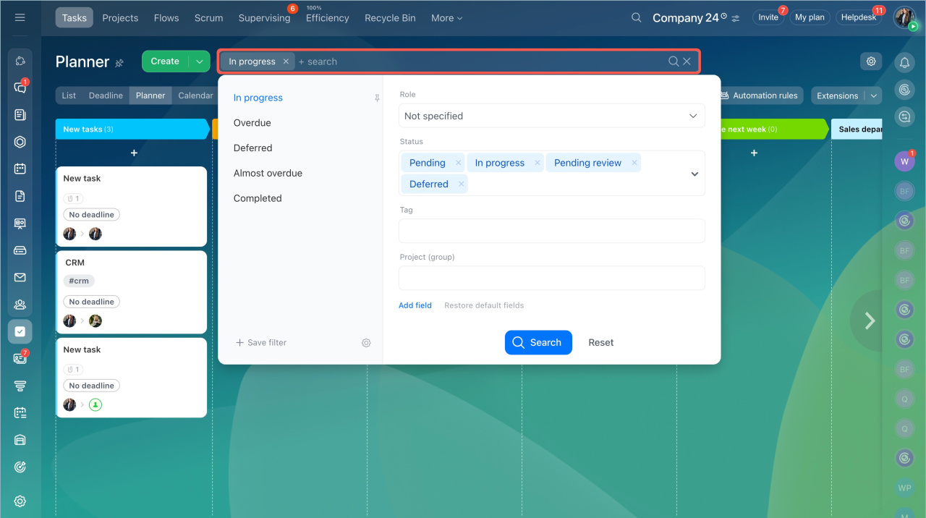Open the W contact avatar with badge 1
This screenshot has height=518, width=926.
[904, 161]
